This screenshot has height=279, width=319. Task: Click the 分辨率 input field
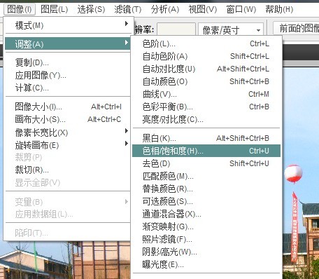(176, 29)
